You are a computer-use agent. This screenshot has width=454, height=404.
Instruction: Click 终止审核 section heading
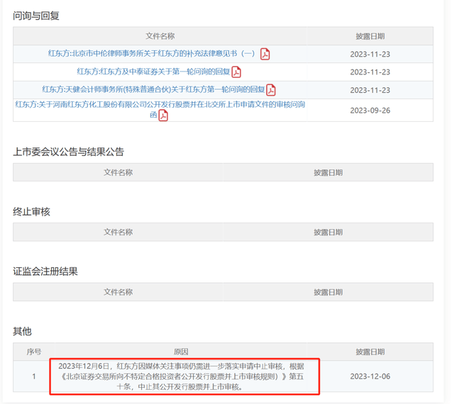(x=31, y=211)
